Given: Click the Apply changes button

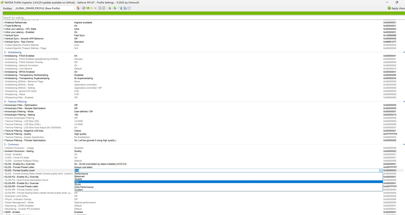Looking at the screenshot, I should [x=396, y=8].
